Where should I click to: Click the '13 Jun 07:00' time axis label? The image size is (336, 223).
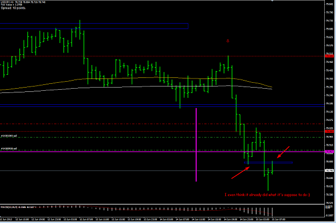tap(87, 219)
